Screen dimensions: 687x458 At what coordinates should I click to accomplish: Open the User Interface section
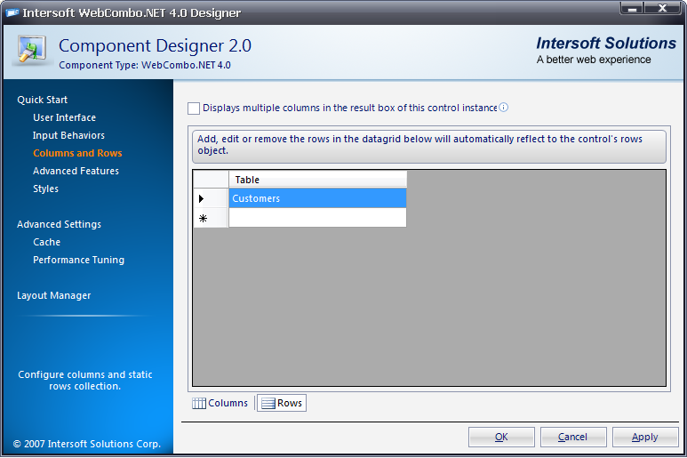64,117
